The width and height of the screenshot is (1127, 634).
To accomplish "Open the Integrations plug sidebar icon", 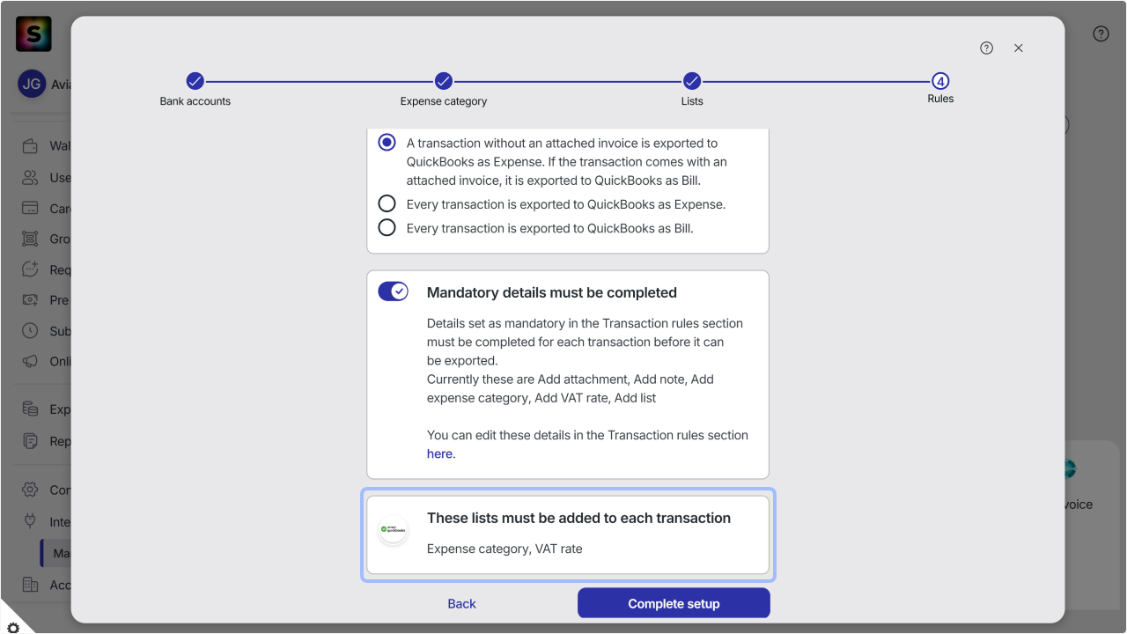I will tap(31, 520).
